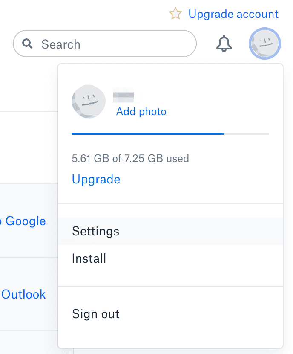293x354 pixels.
Task: Click the blurred account name above Add photo
Action: click(x=124, y=96)
